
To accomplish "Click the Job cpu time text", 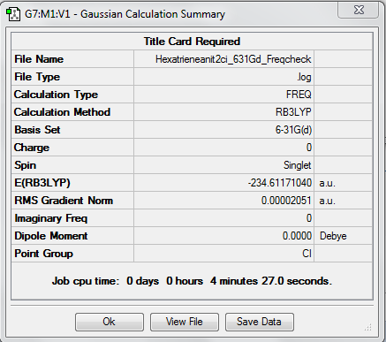I will [192, 281].
